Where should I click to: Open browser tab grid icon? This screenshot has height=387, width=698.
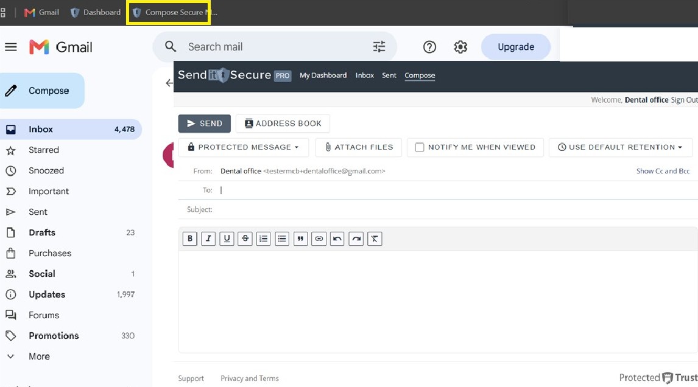click(3, 12)
